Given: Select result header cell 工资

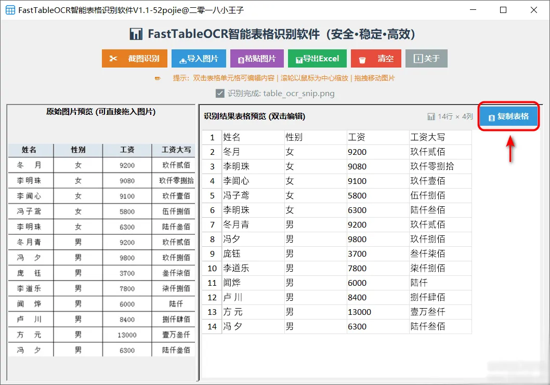Looking at the screenshot, I should click(378, 137).
